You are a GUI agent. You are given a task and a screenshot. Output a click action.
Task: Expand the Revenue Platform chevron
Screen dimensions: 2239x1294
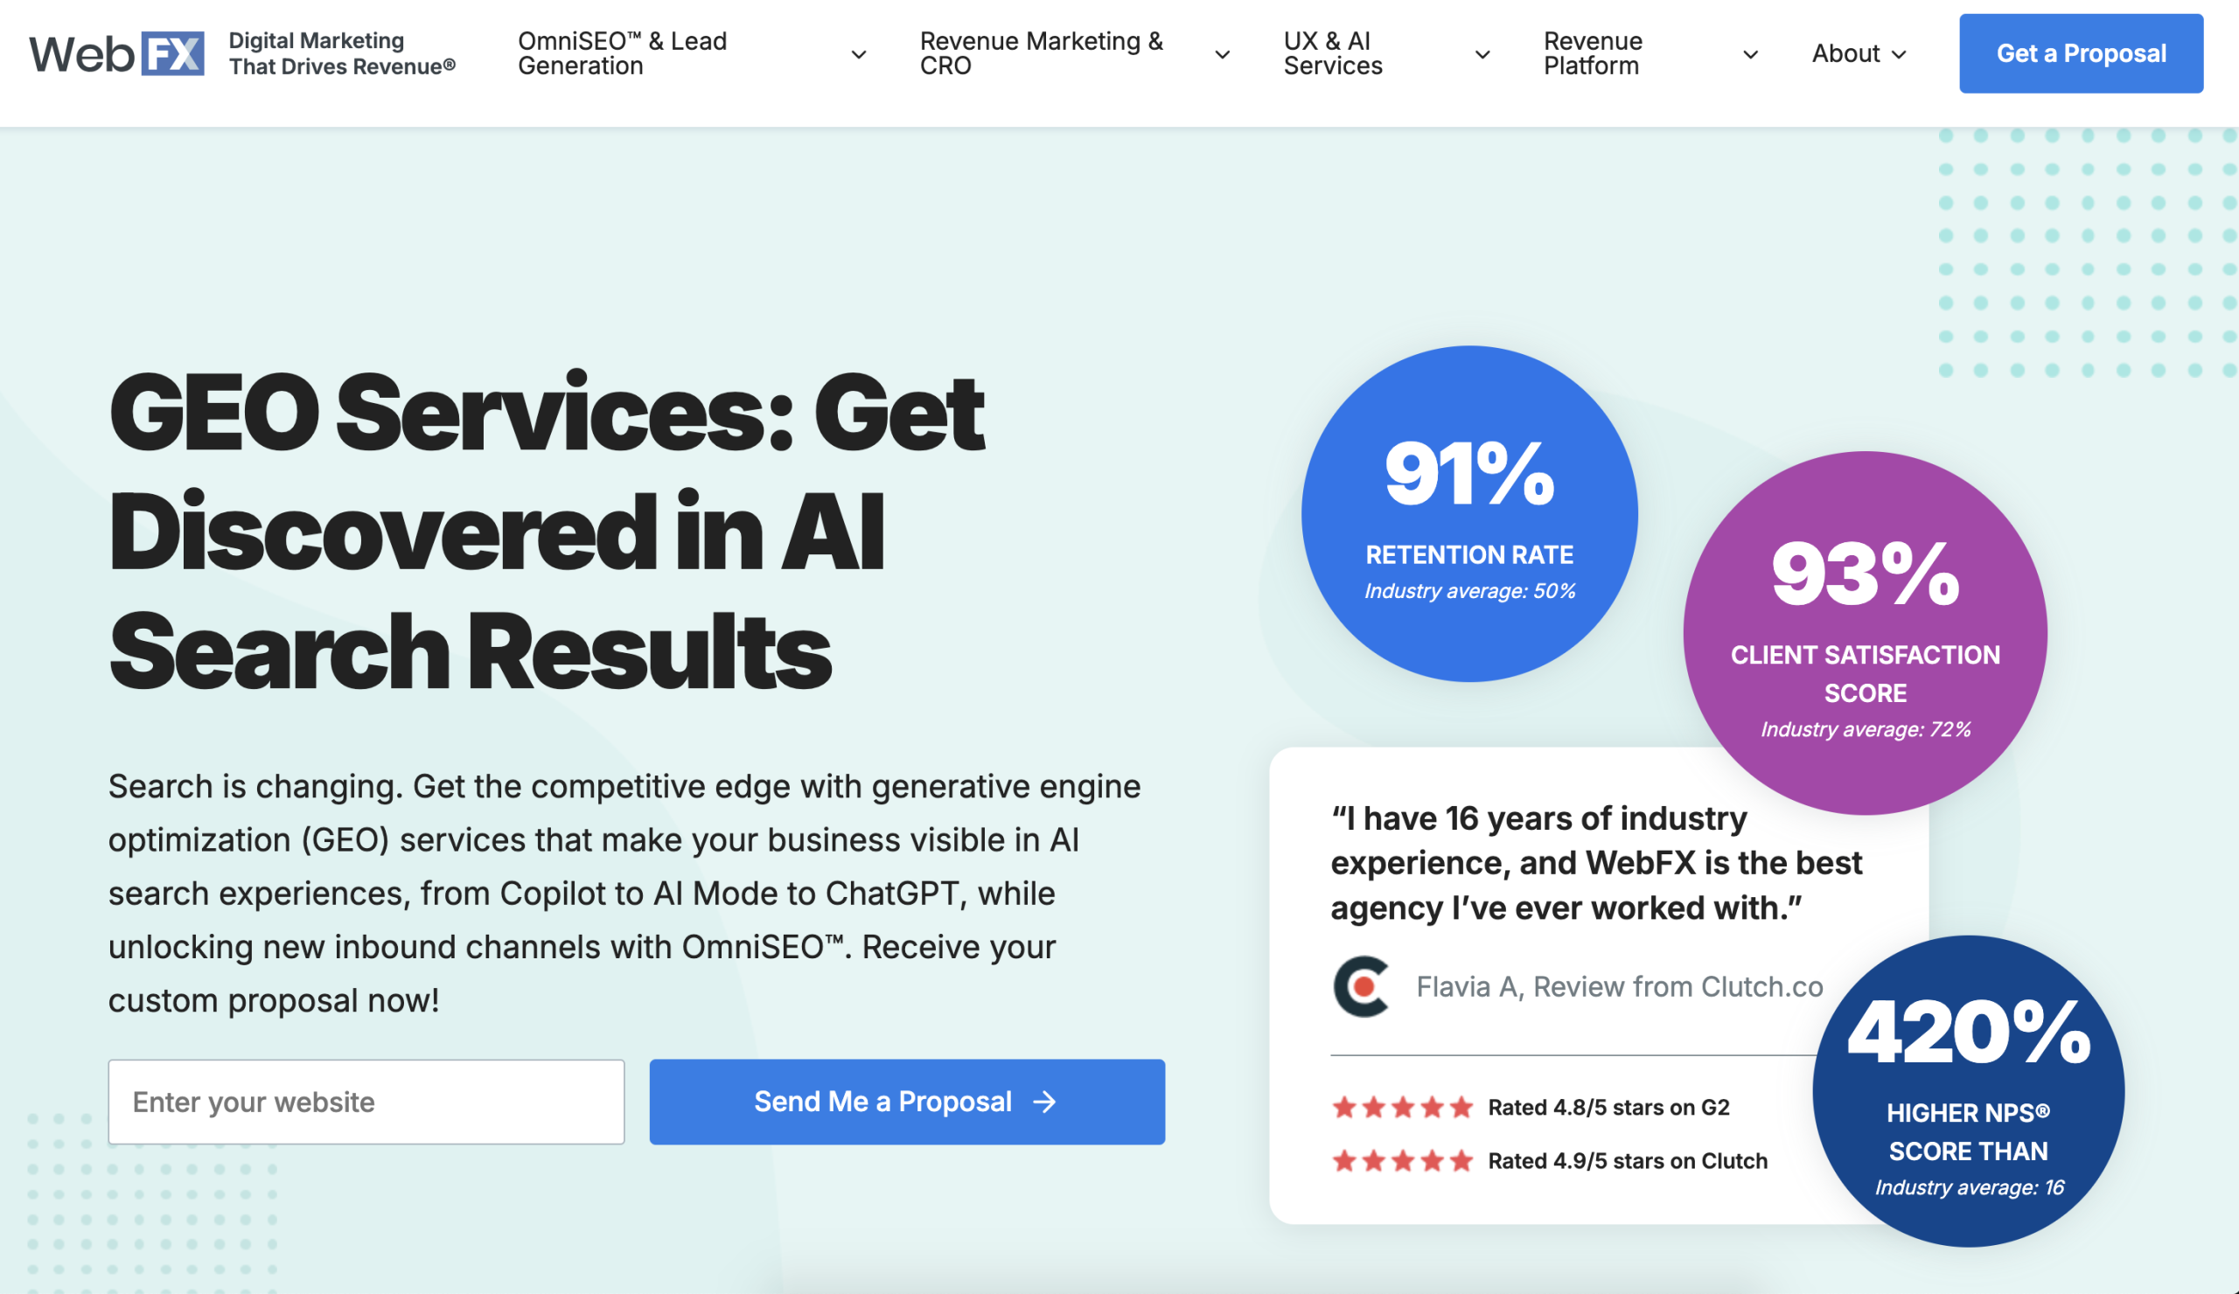pyautogui.click(x=1750, y=54)
